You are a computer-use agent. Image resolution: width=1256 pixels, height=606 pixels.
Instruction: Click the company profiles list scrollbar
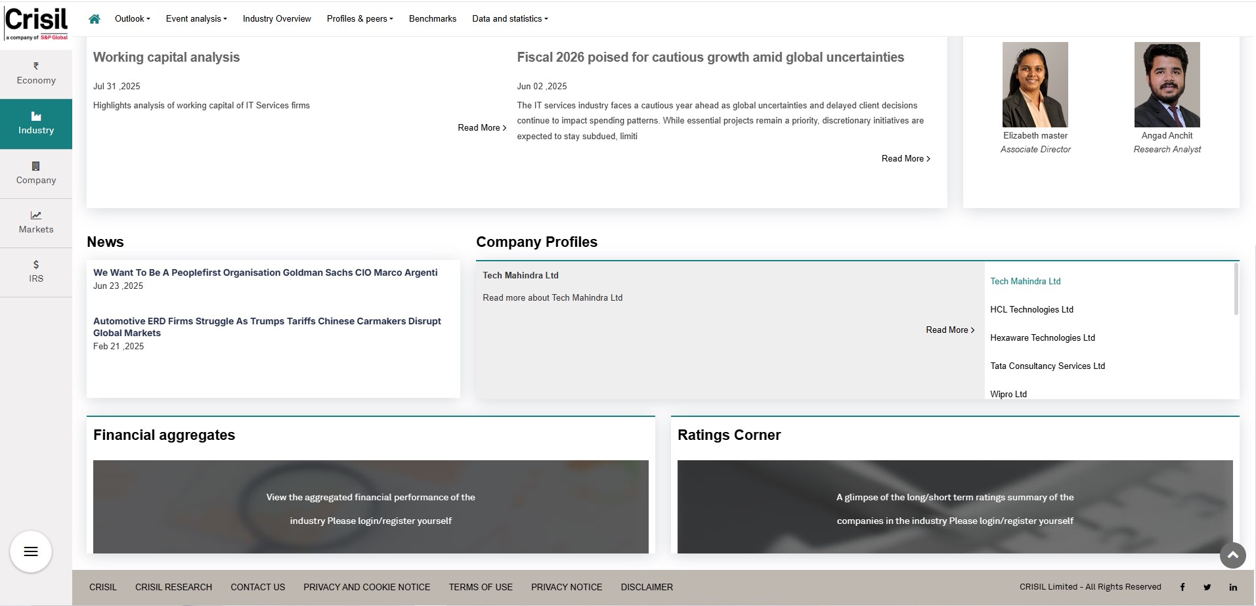coord(1236,290)
